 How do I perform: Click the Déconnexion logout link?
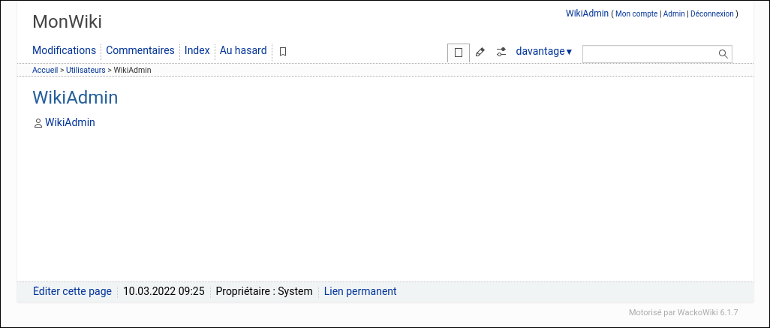pyautogui.click(x=711, y=14)
